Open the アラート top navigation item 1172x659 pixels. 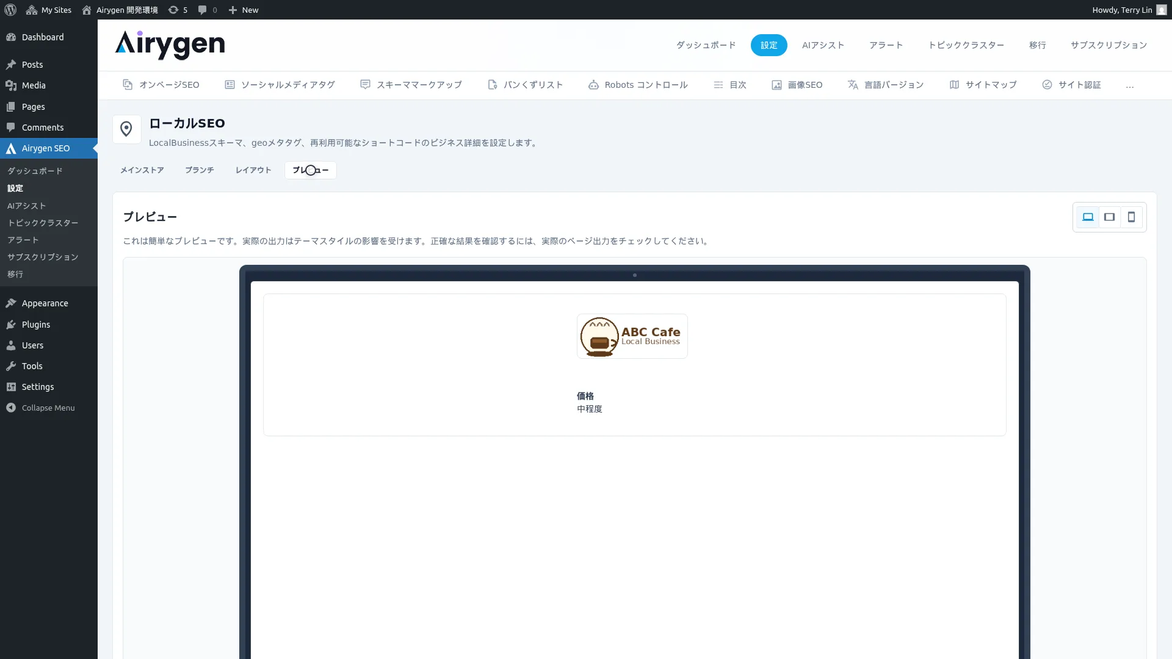[x=886, y=45]
